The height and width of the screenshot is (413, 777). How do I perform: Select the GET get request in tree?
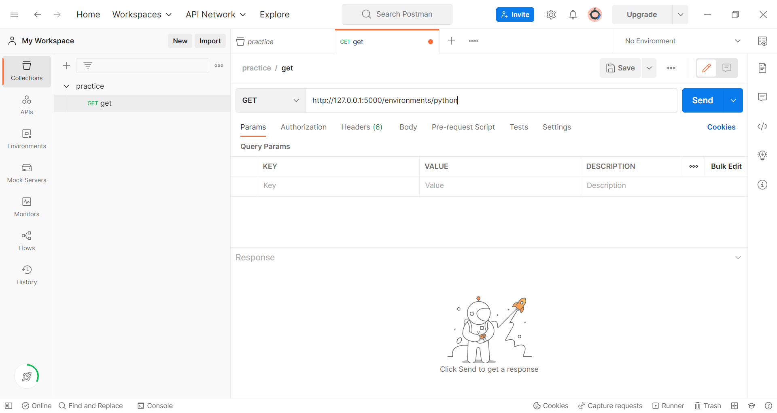pyautogui.click(x=142, y=103)
